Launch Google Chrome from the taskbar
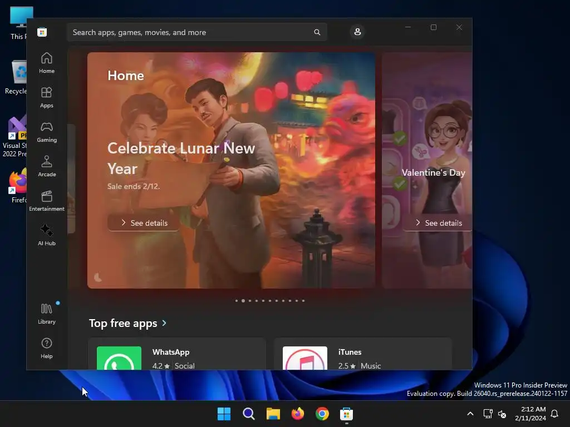Viewport: 570px width, 427px height. 322,414
